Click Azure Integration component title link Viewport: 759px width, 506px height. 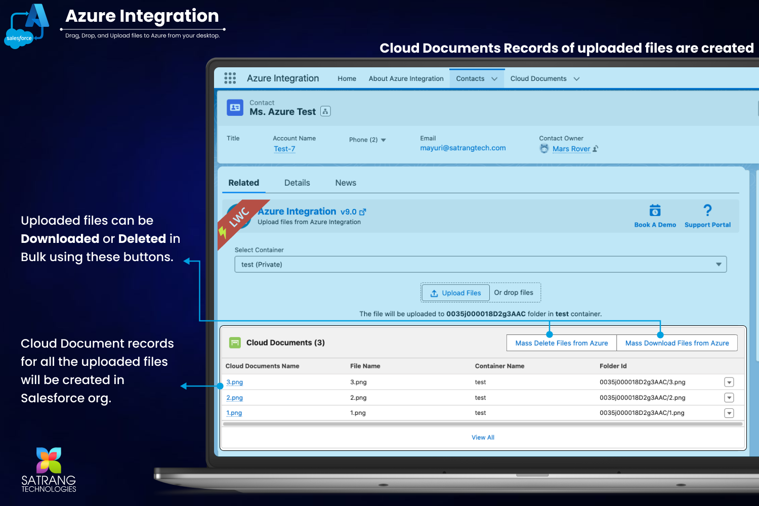point(297,211)
